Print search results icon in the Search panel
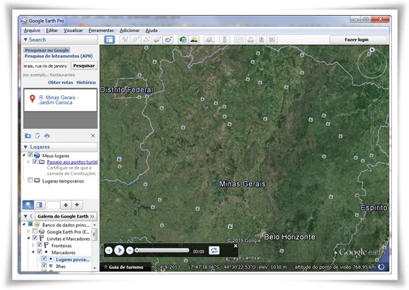The height and width of the screenshot is (290, 409). 47,135
